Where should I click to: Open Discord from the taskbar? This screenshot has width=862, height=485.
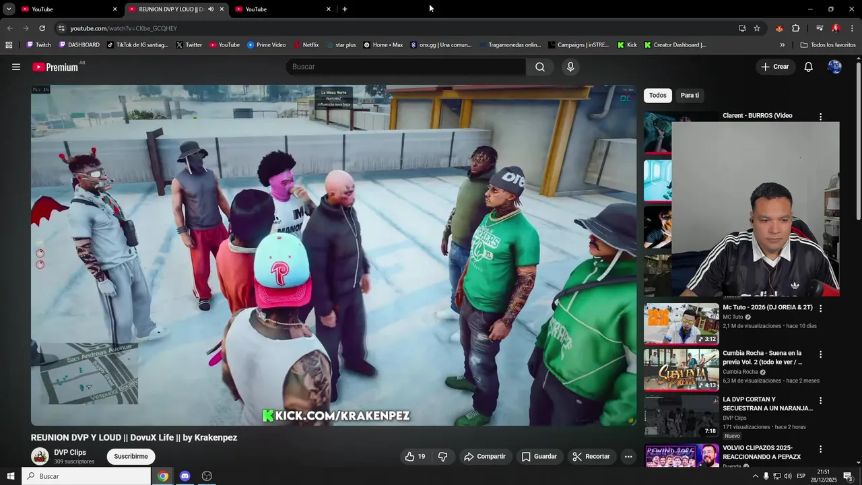click(185, 476)
